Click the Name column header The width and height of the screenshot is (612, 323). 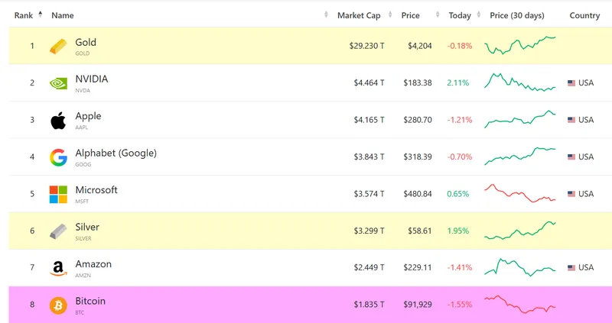click(x=63, y=15)
